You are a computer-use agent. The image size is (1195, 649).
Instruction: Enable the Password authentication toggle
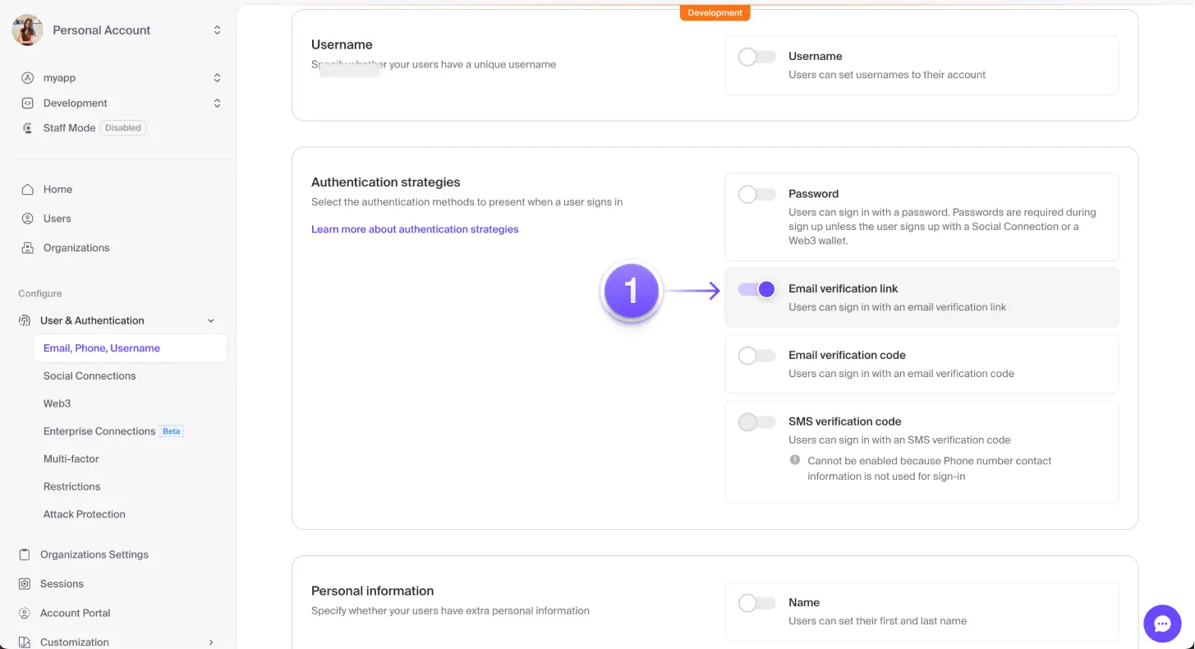click(756, 194)
